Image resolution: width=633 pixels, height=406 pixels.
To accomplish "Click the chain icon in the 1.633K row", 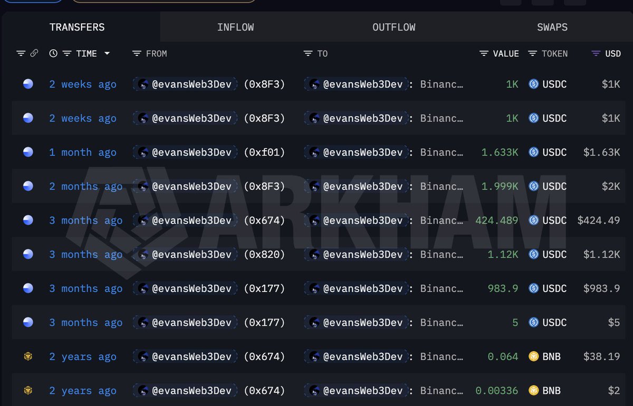I will click(28, 152).
